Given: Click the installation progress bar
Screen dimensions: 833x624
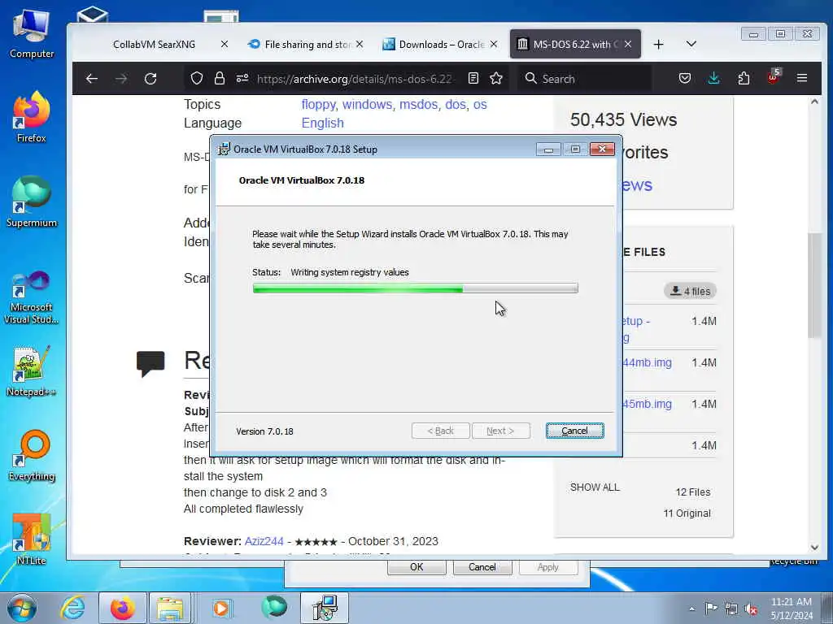Looking at the screenshot, I should (415, 288).
